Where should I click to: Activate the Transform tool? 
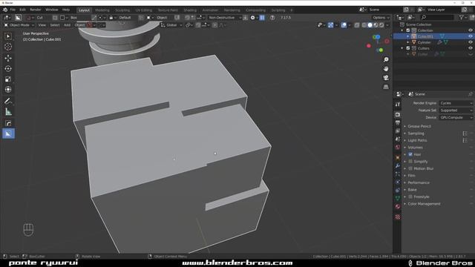(8, 90)
